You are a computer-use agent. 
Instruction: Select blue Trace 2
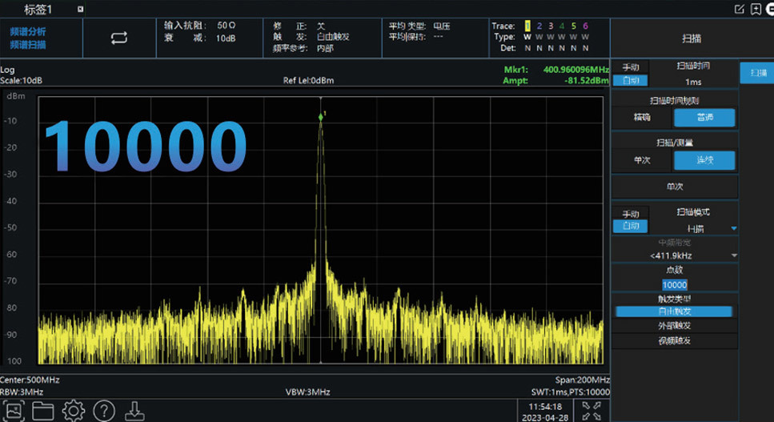click(x=539, y=26)
